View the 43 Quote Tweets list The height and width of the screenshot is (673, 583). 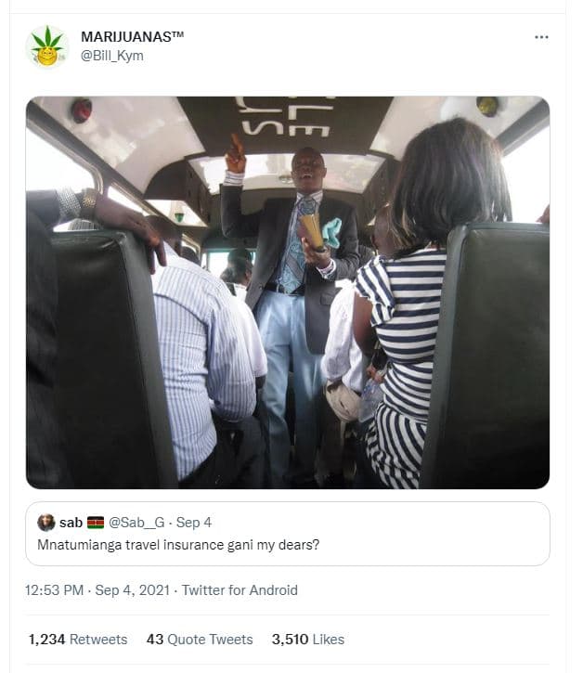coord(199,640)
